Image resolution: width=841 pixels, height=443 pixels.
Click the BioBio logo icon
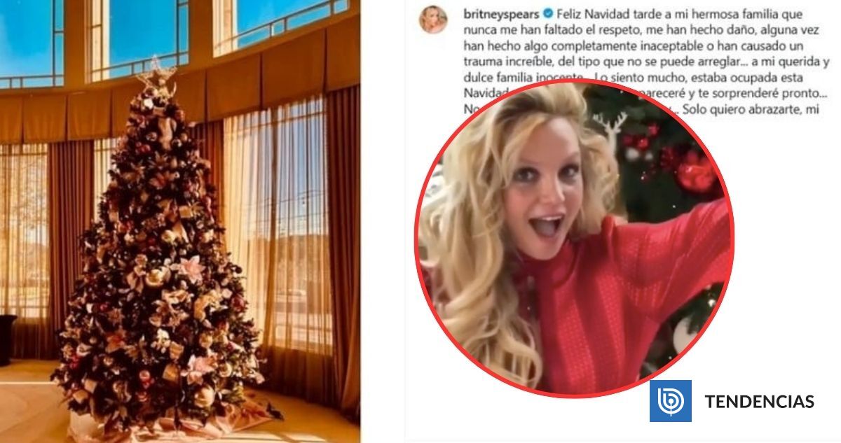pos(670,401)
